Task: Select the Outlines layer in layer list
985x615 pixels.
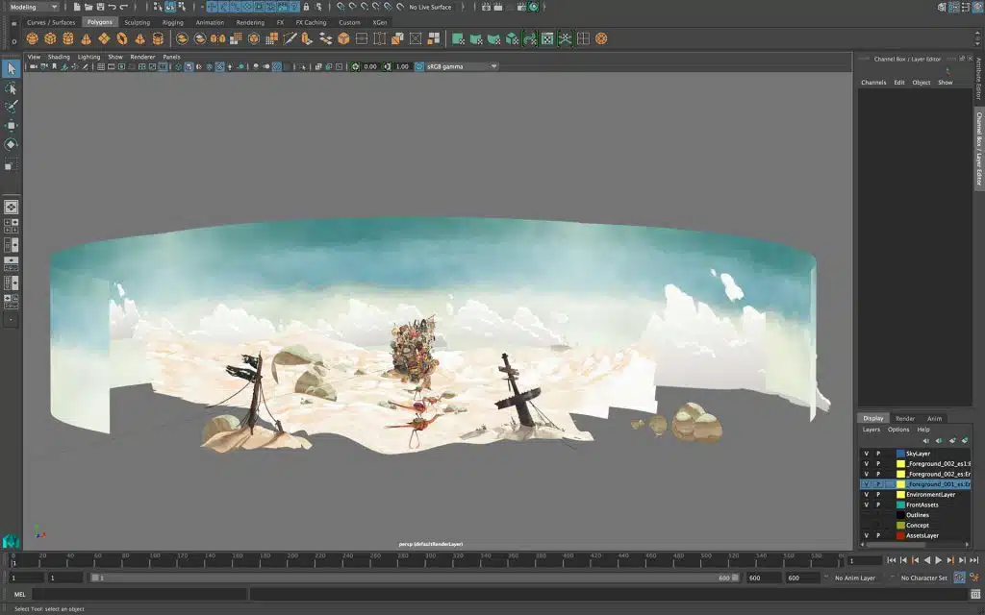Action: coord(917,515)
